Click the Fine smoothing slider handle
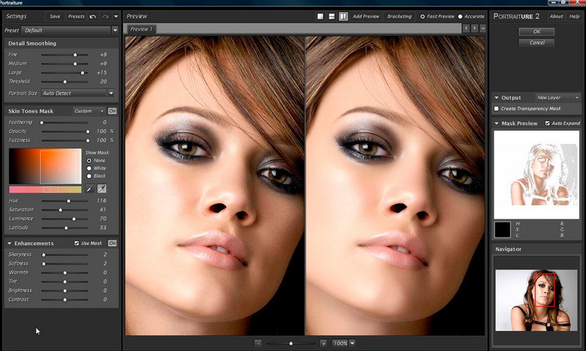 point(75,55)
